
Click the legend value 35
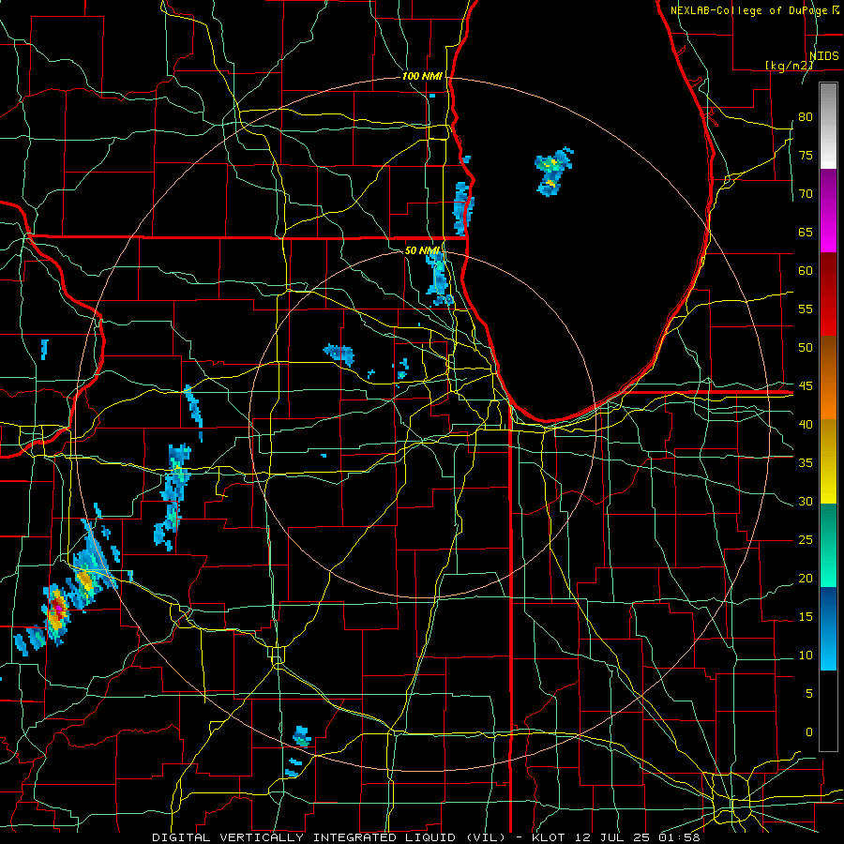(x=806, y=463)
